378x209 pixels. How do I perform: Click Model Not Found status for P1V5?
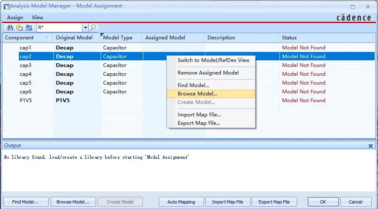click(304, 101)
